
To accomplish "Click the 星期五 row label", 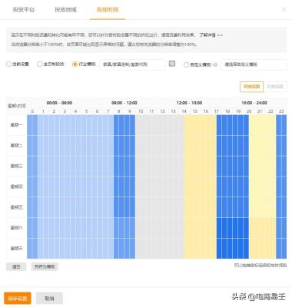I will 17,207.
